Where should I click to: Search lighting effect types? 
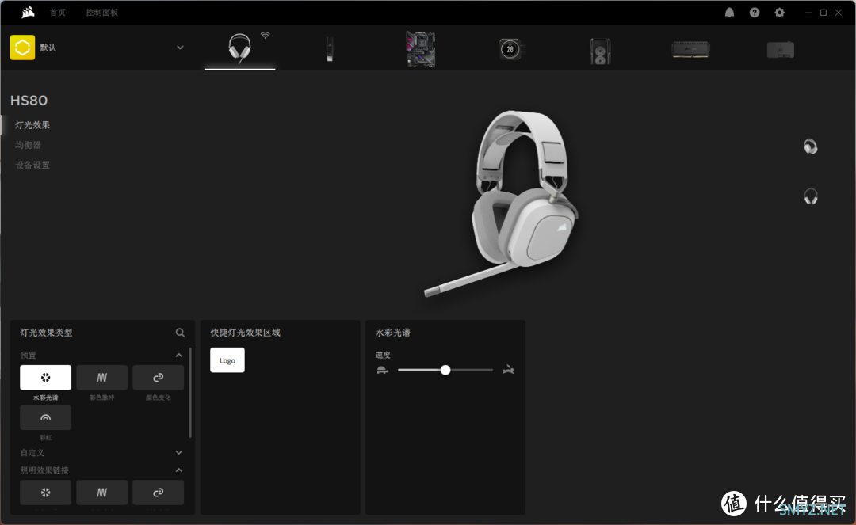[180, 333]
